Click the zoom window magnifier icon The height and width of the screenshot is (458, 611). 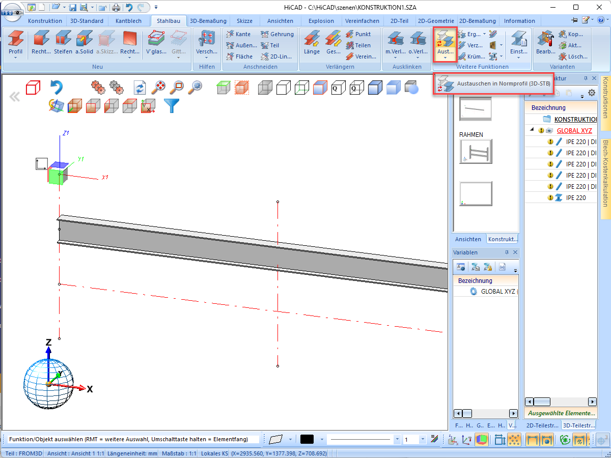(x=176, y=88)
